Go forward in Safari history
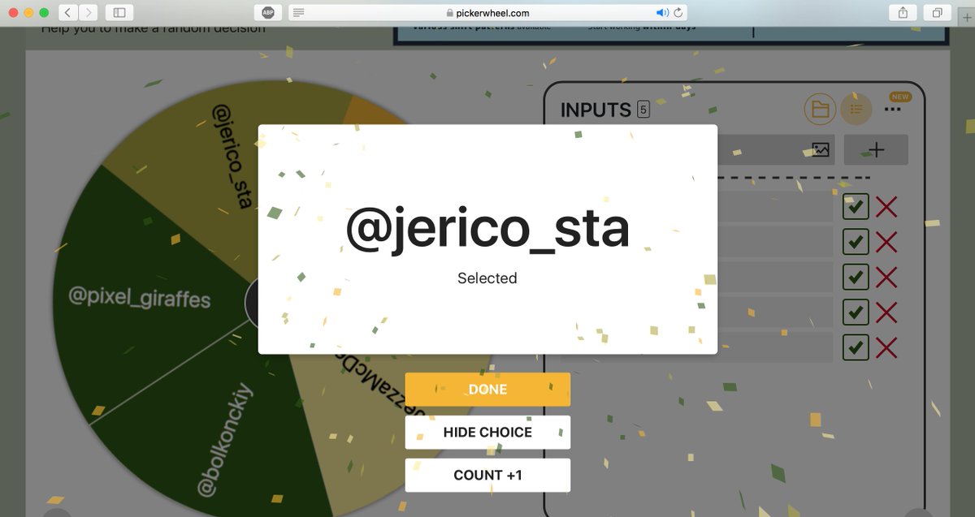 coord(88,12)
